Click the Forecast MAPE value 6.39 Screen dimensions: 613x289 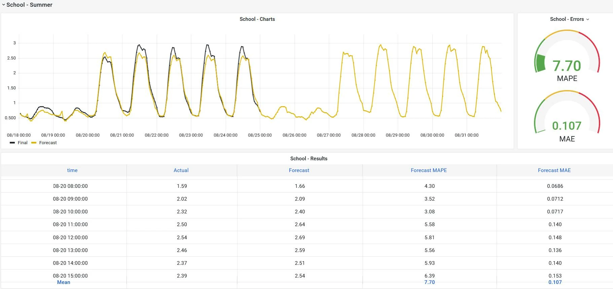coord(430,276)
